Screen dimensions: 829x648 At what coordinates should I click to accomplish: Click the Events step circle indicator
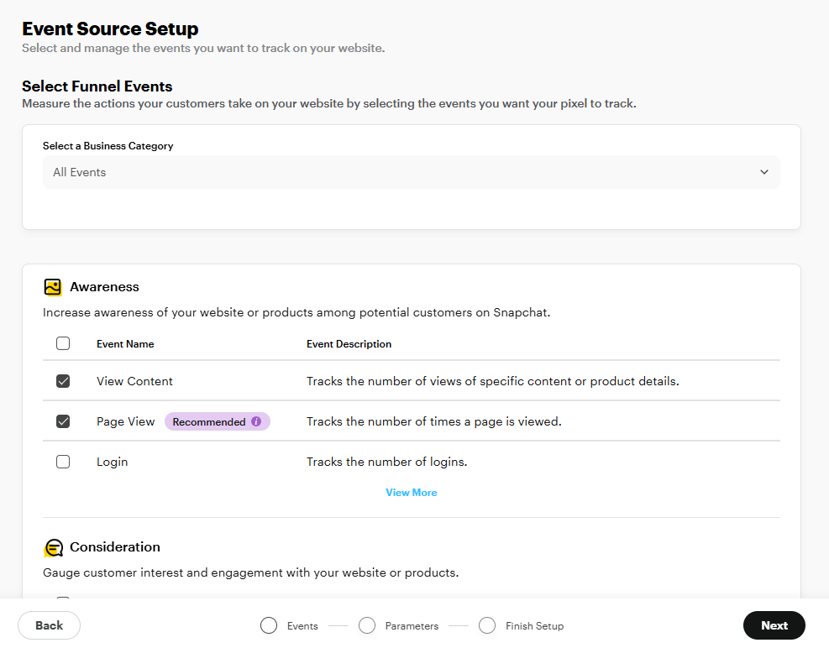269,625
